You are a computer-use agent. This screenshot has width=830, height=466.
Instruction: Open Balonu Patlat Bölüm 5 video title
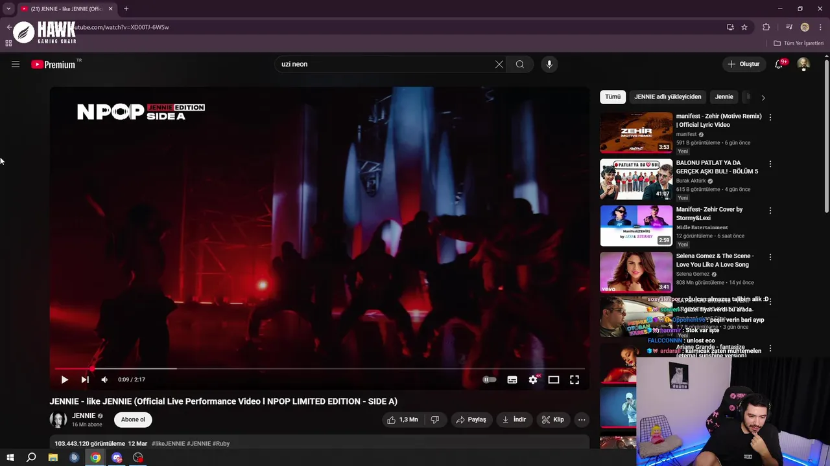point(717,167)
